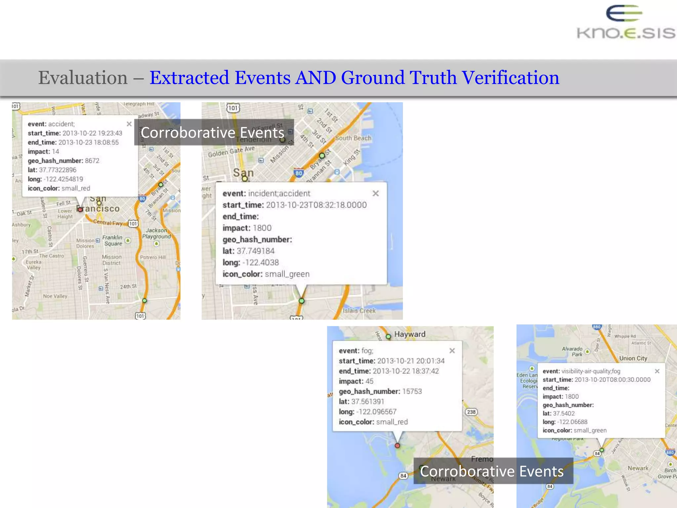This screenshot has height=508, width=677.
Task: Click Islais Creek map label
Action: [x=359, y=311]
